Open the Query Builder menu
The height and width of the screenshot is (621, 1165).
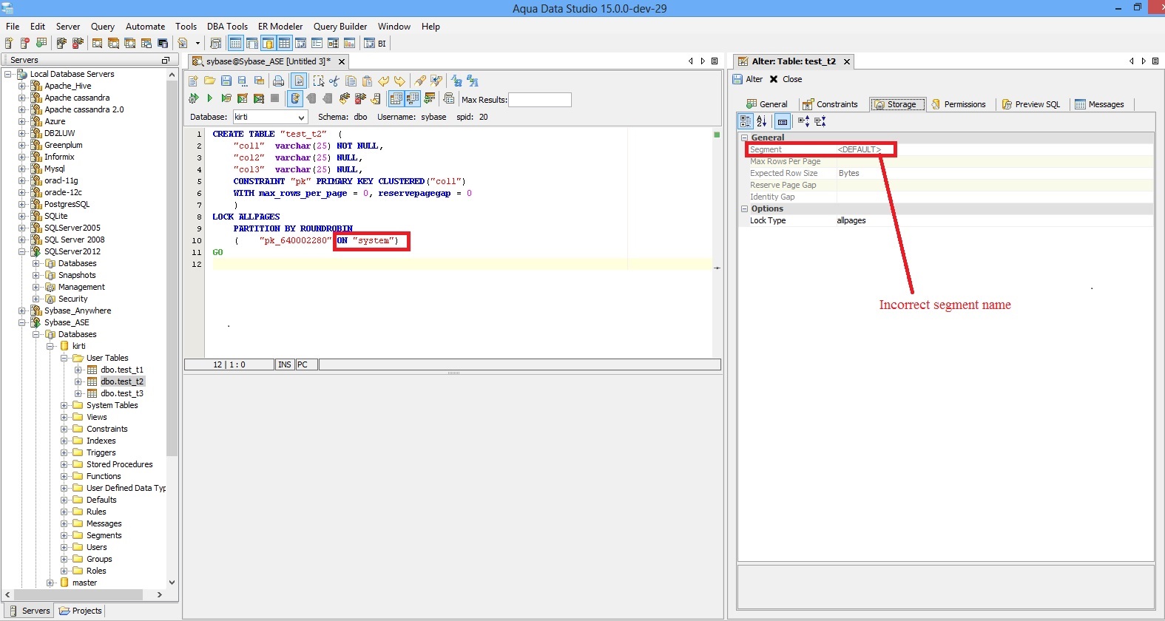pos(340,27)
